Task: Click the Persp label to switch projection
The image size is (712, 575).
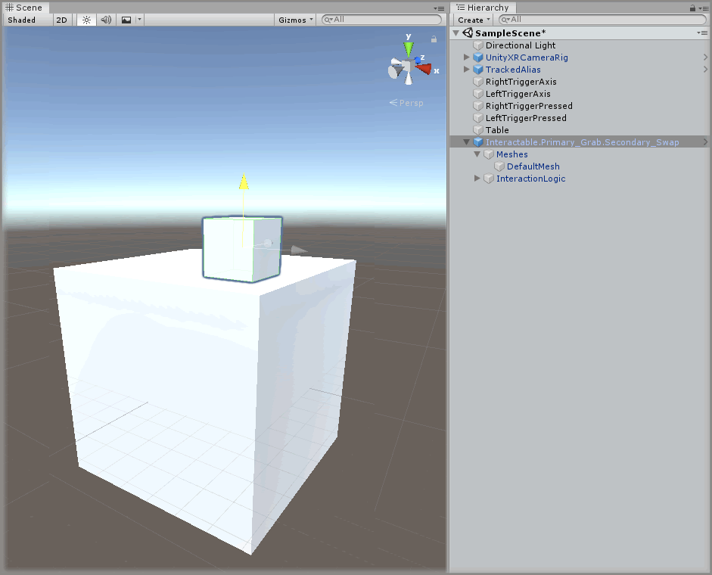Action: click(x=409, y=102)
